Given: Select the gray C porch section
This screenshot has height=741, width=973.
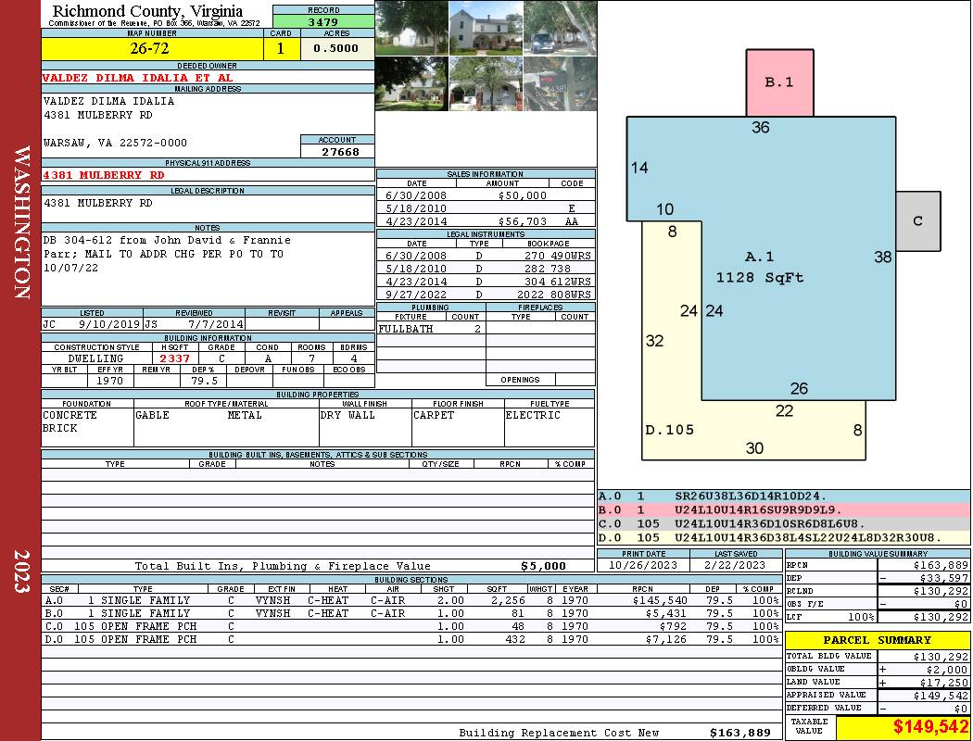Looking at the screenshot, I should click(x=917, y=220).
